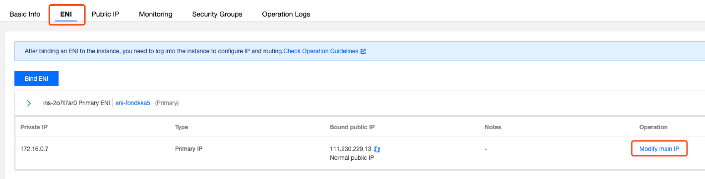This screenshot has height=179, width=705.
Task: Switch to the Basic Info tab
Action: point(25,14)
